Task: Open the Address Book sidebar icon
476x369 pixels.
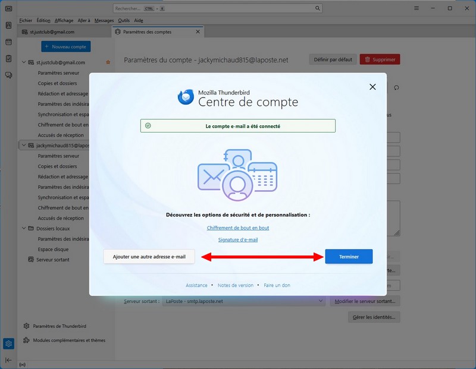Action: tap(8, 26)
